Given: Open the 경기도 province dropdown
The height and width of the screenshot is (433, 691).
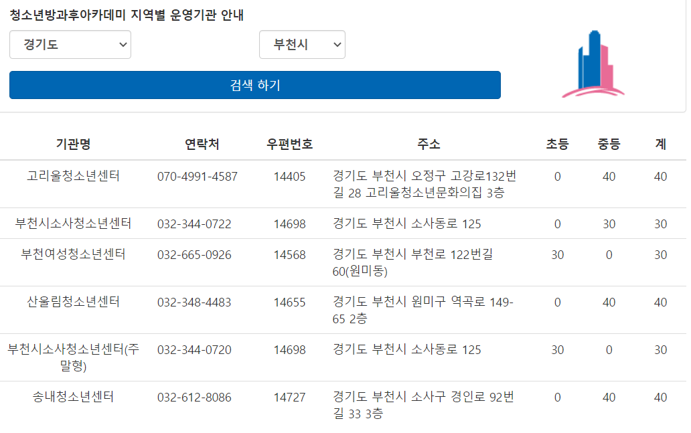Looking at the screenshot, I should [x=70, y=44].
